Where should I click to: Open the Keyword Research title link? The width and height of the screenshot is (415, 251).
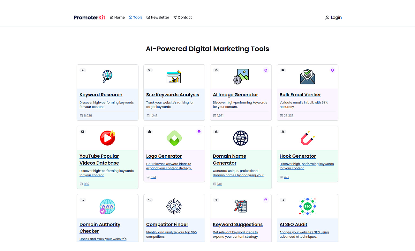[x=101, y=95]
